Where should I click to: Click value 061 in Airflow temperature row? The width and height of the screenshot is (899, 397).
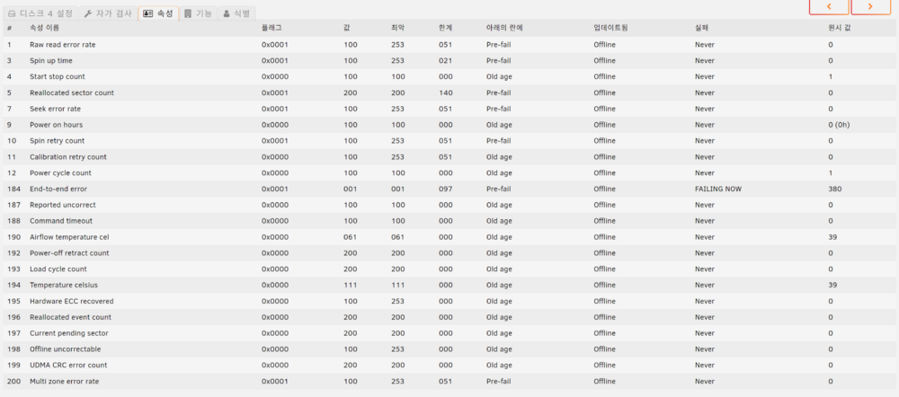[351, 237]
